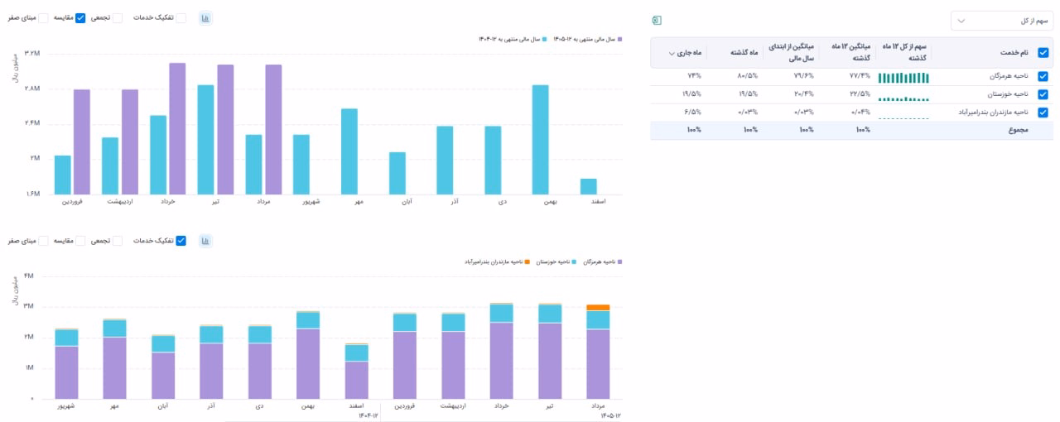This screenshot has width=1060, height=422.
Task: Click the blue segment of خرداد bar, bottom chart
Action: point(501,313)
